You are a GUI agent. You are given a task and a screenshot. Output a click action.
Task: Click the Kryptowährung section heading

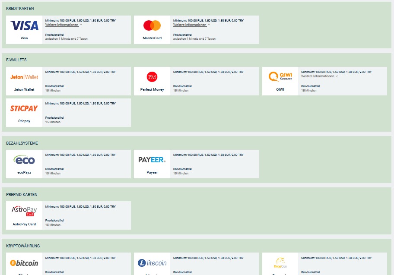23,246
